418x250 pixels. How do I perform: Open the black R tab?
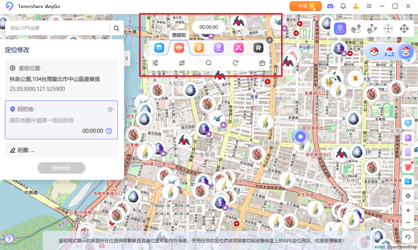pyautogui.click(x=258, y=48)
